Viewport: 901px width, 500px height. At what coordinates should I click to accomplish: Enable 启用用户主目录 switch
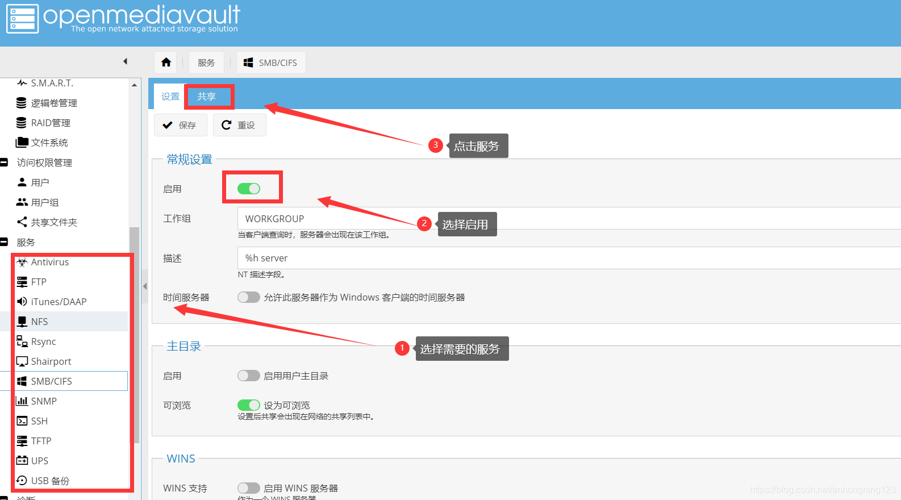pyautogui.click(x=249, y=376)
